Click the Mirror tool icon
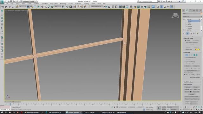 [106, 7]
